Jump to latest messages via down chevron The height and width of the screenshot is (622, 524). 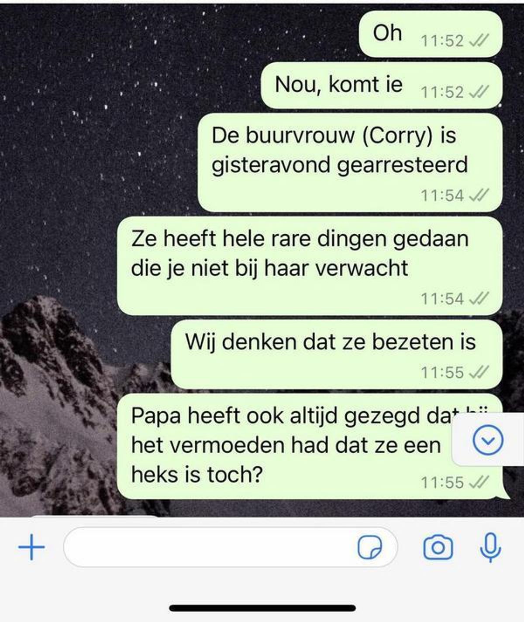pos(488,440)
